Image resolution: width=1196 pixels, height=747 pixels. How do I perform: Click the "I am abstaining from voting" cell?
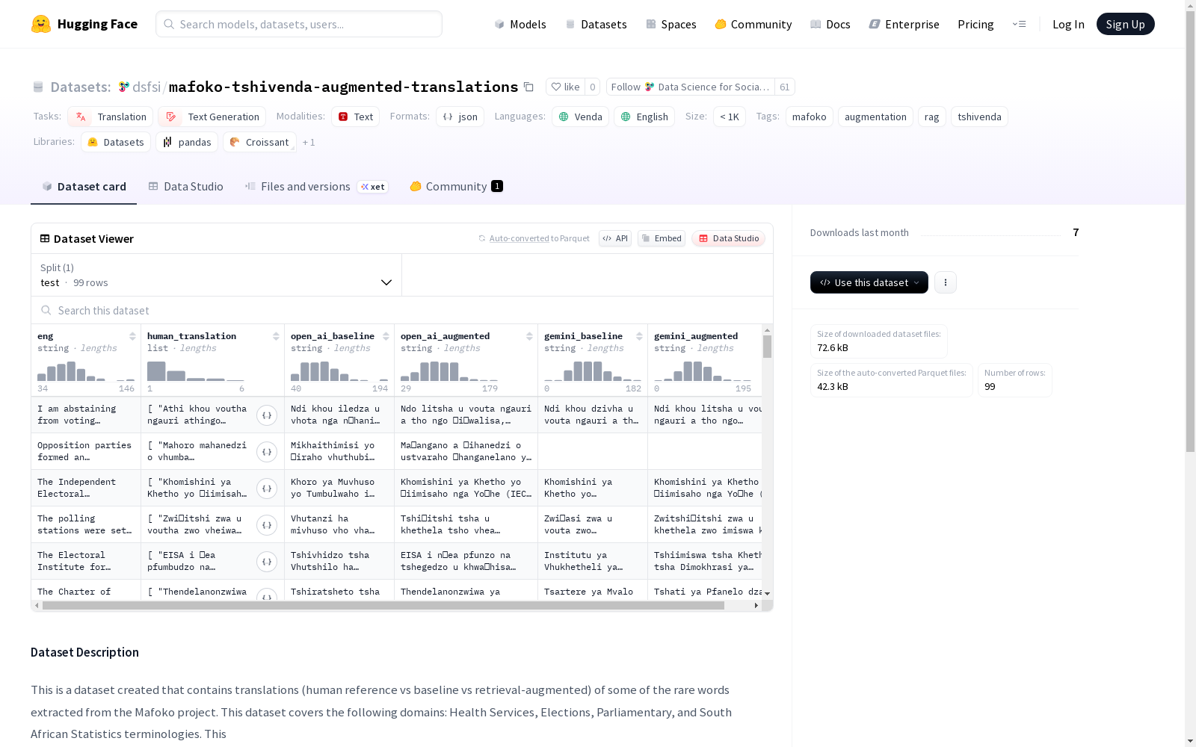pos(86,415)
